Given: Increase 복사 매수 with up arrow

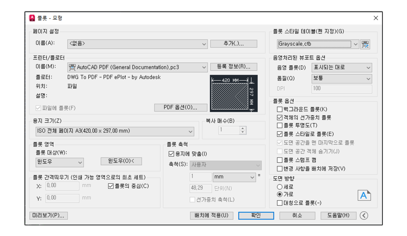Looking at the screenshot, I should point(242,128).
